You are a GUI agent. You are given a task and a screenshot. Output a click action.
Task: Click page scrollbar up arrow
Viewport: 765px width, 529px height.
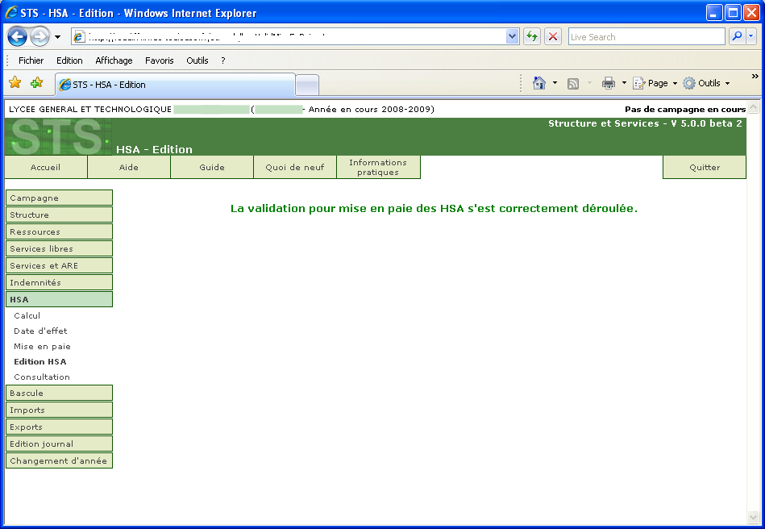coord(754,107)
